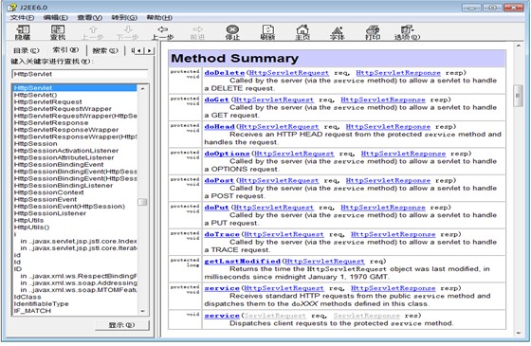Click the Print (打印) toolbar icon
Viewport: 531px width, 346px height.
tap(373, 33)
